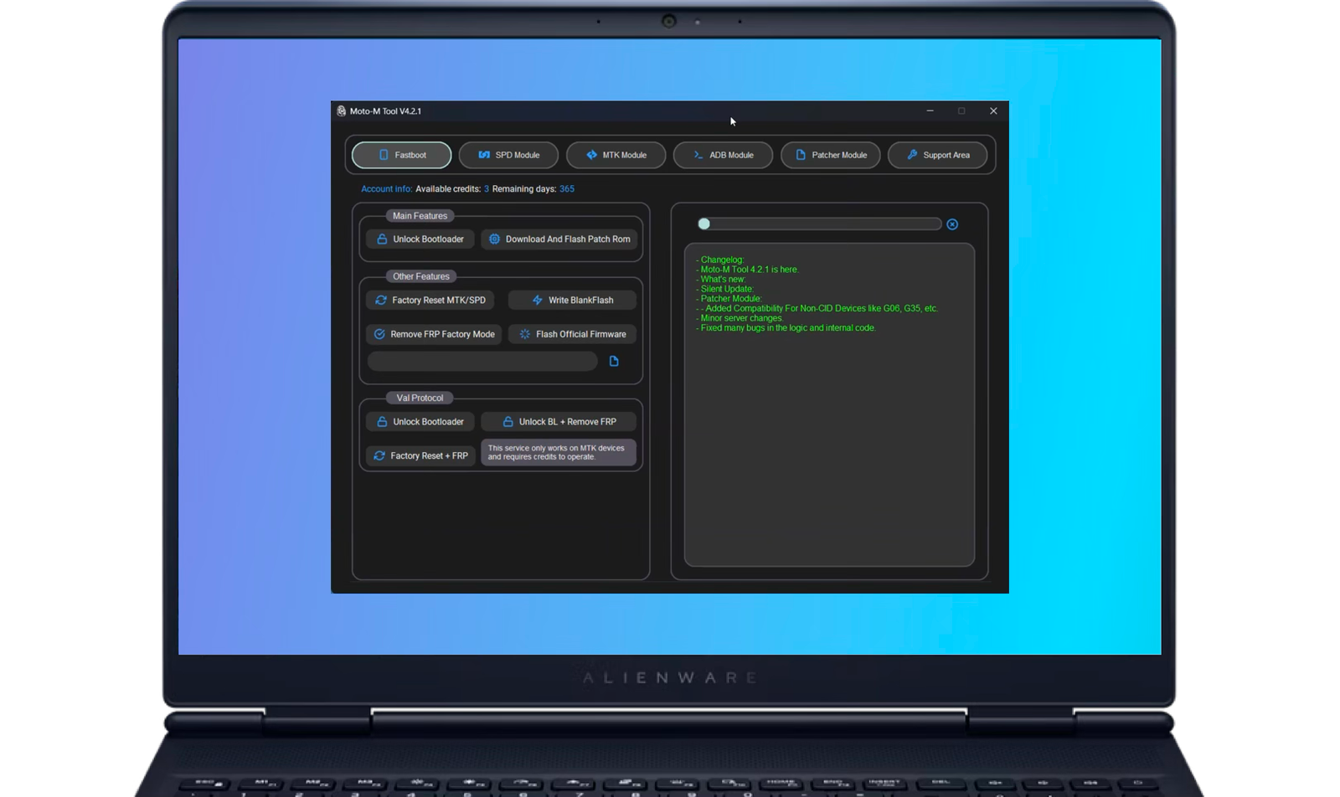Click the Val Protocol group label
Viewport: 1340px width, 797px height.
click(x=420, y=398)
